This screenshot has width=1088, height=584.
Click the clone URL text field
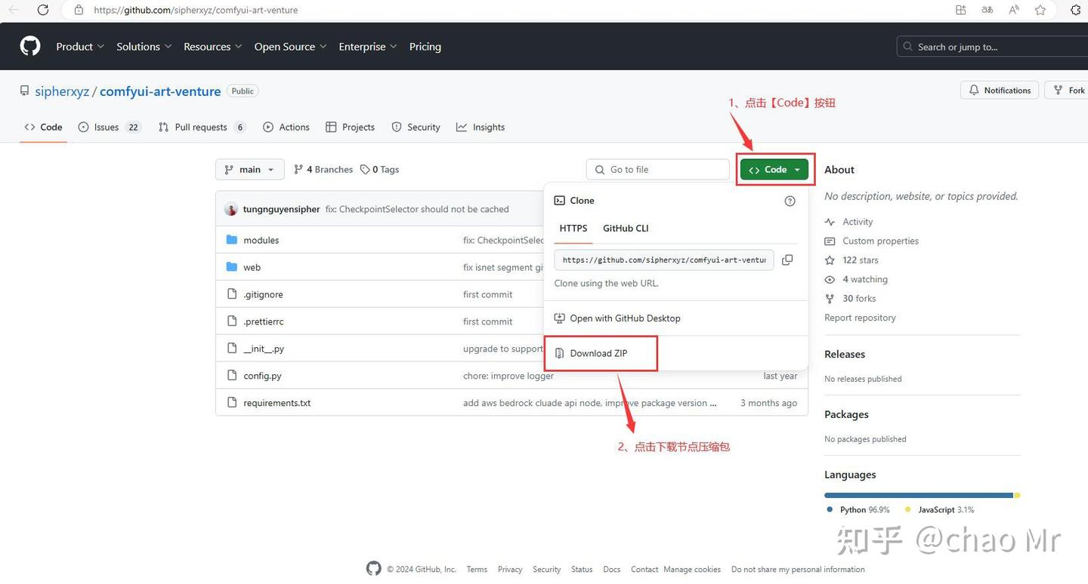(664, 260)
